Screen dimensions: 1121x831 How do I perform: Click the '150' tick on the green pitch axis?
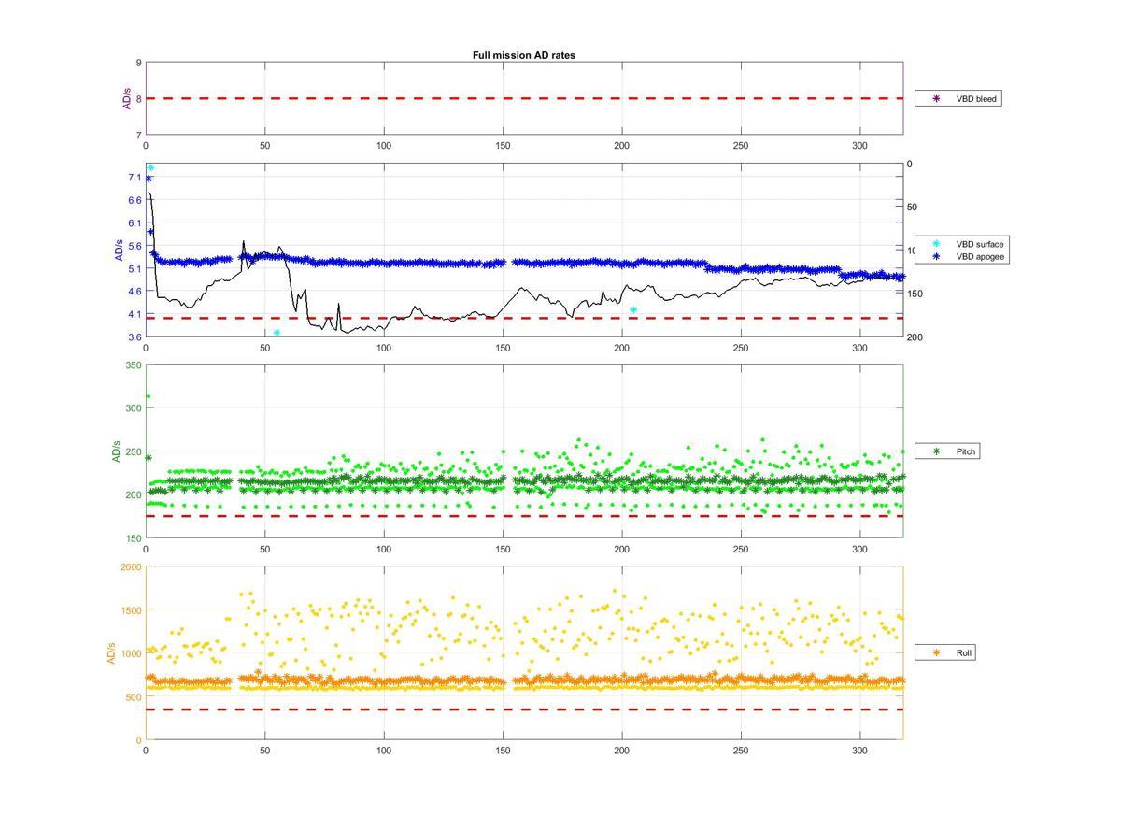click(x=134, y=537)
